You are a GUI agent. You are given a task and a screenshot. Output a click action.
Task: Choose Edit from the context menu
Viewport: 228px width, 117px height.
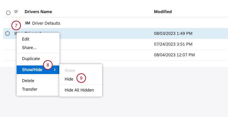point(26,39)
